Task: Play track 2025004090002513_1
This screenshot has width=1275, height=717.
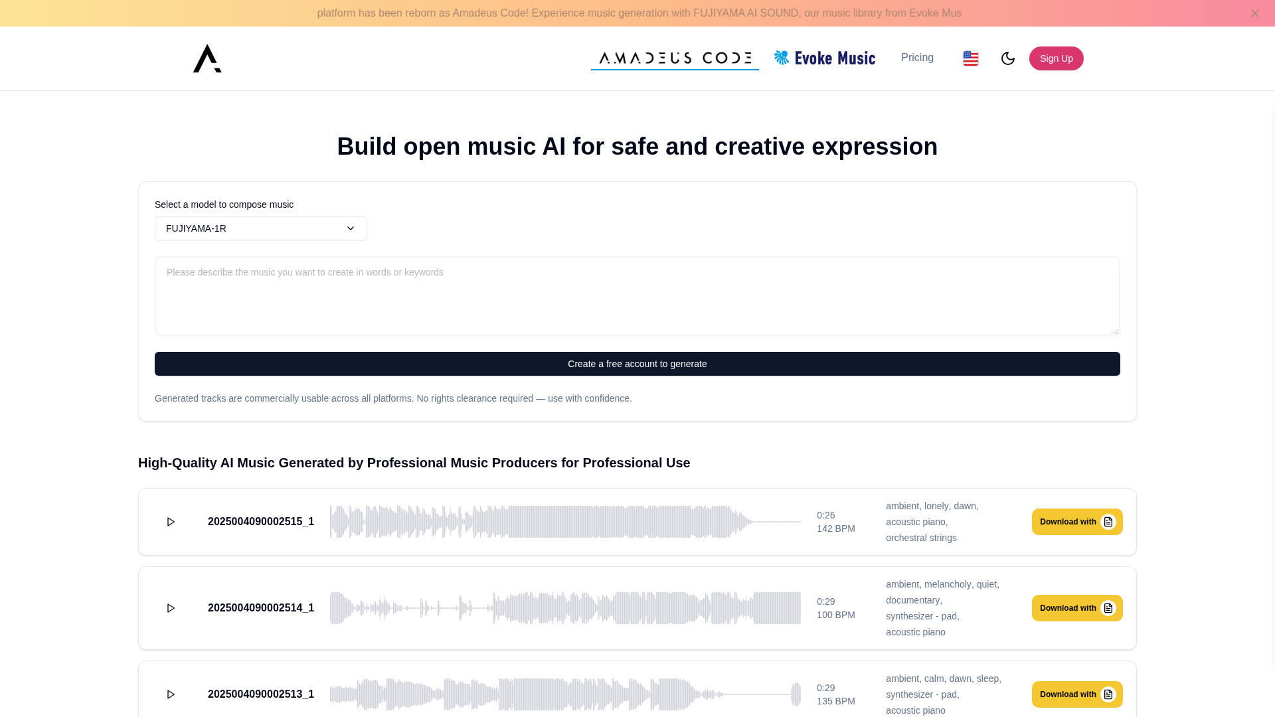Action: pyautogui.click(x=171, y=694)
